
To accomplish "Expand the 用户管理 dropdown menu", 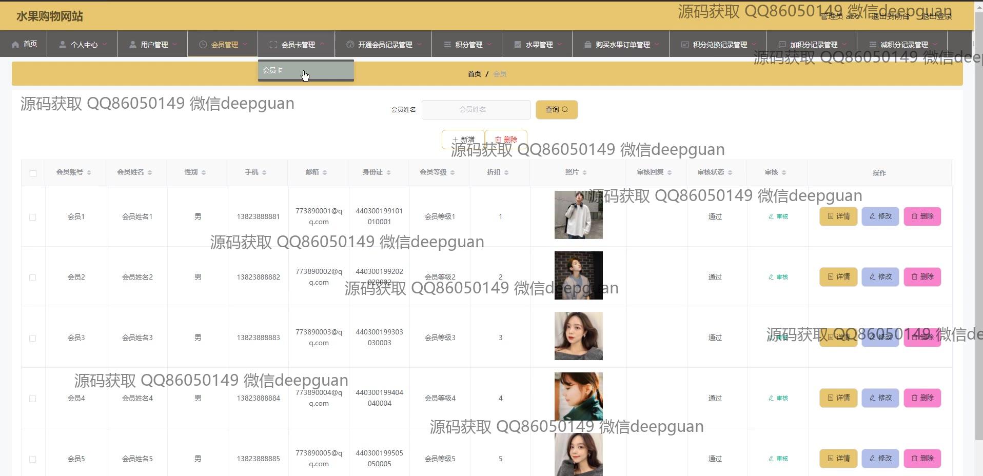I will (174, 45).
